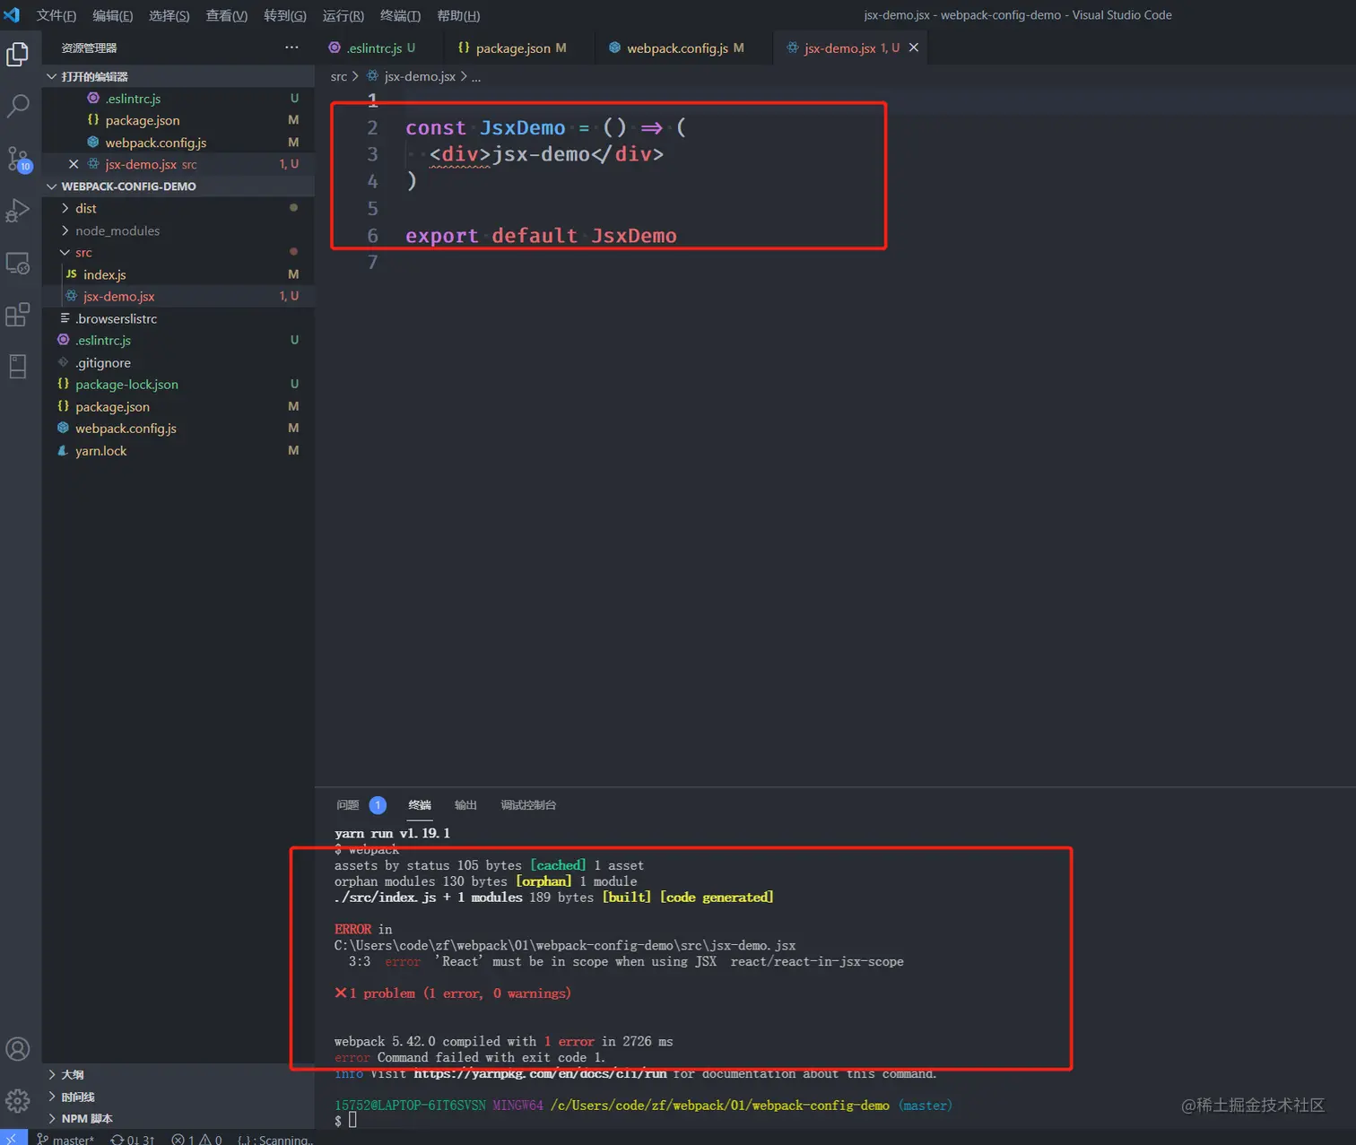Open the .browserslistrc file
This screenshot has width=1356, height=1145.
178,318
